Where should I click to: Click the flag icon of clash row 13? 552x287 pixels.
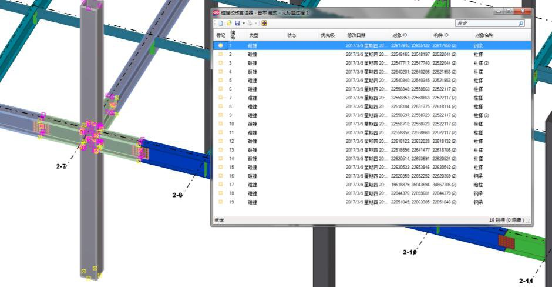pos(220,150)
